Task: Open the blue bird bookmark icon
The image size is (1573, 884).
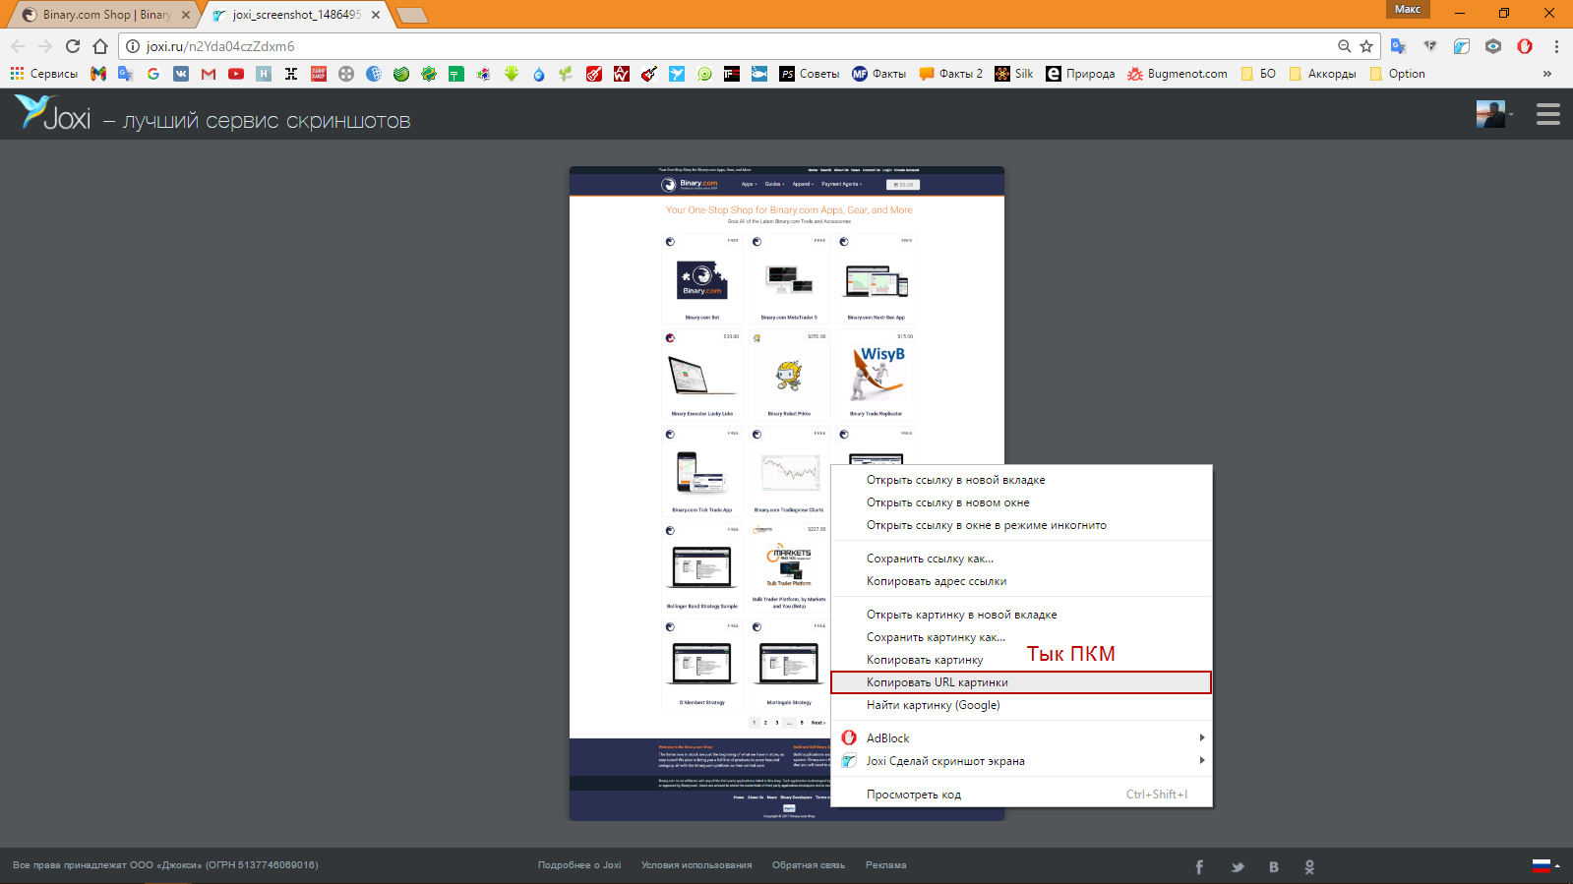Action: click(677, 74)
